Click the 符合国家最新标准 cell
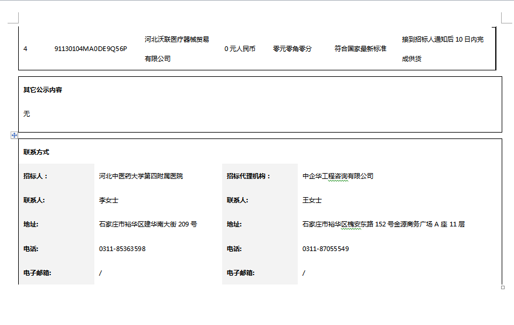Image resolution: width=514 pixels, height=325 pixels. [360, 49]
